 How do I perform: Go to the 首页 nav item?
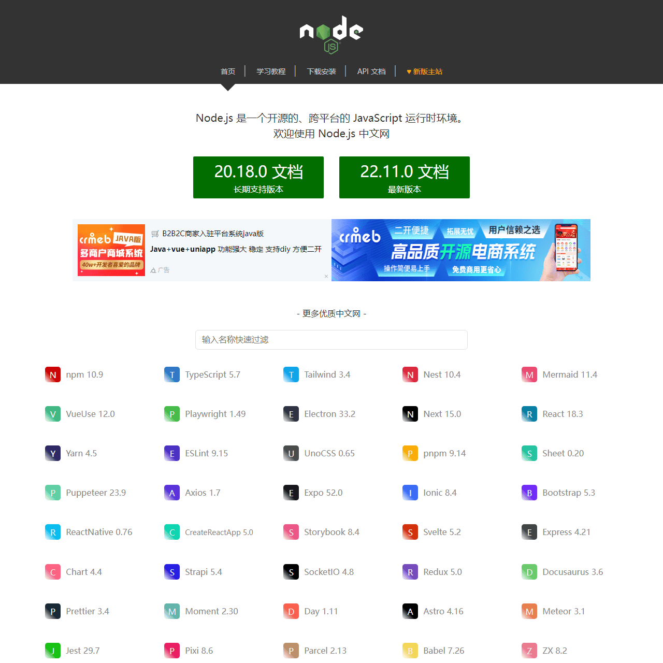[228, 71]
